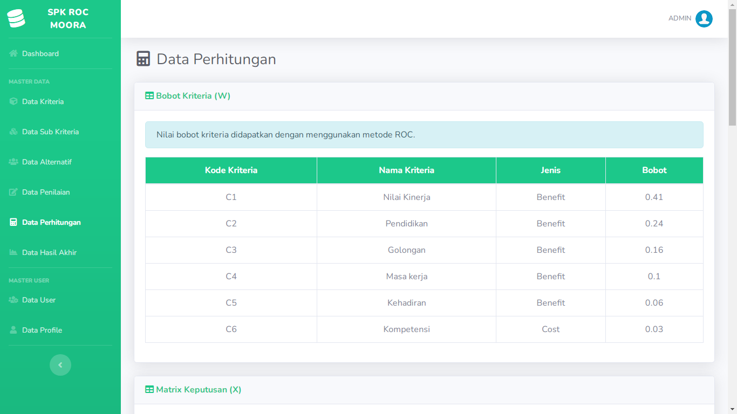Click the 0.41 weight value
Viewport: 737px width, 414px height.
pyautogui.click(x=654, y=197)
